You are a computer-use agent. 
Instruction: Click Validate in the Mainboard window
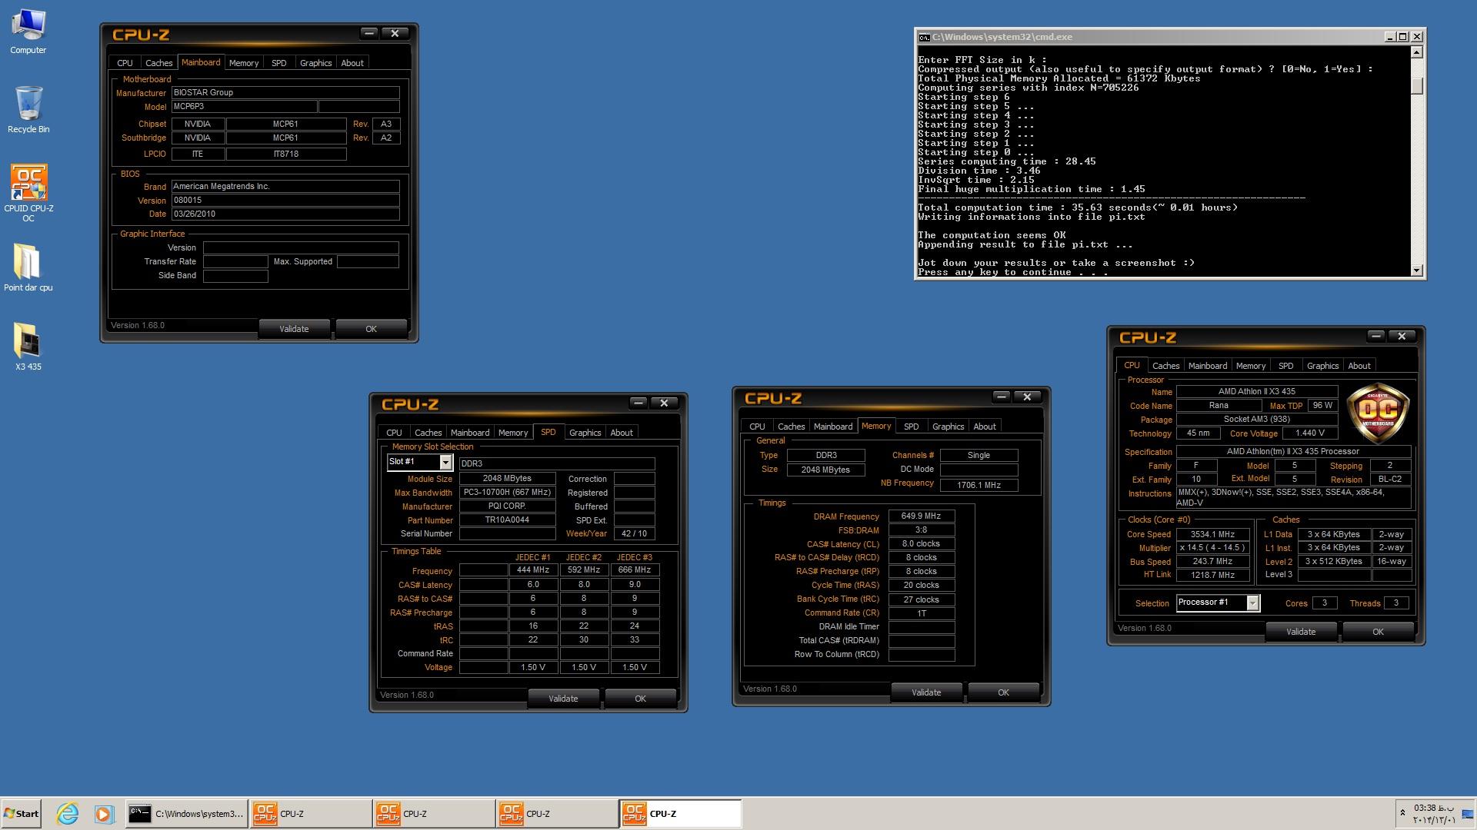(x=294, y=329)
